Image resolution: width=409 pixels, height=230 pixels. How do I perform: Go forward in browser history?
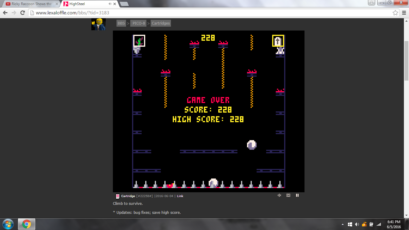(14, 13)
